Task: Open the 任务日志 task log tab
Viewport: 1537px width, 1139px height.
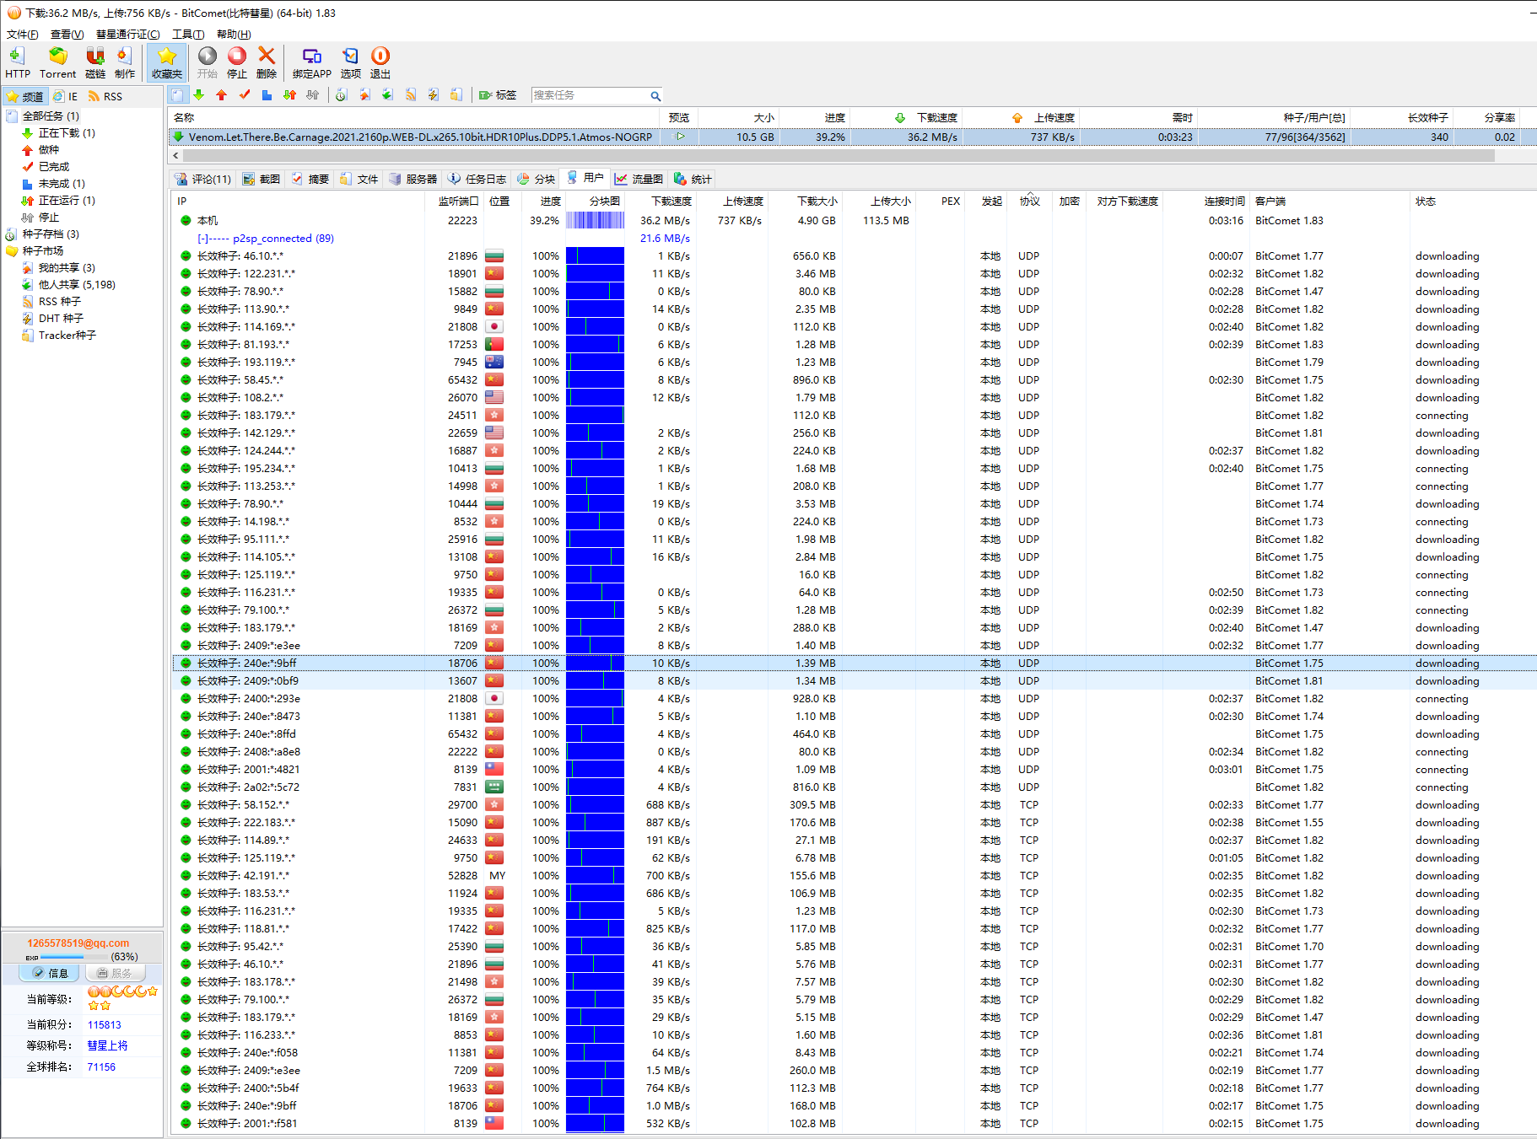Action: [x=477, y=179]
